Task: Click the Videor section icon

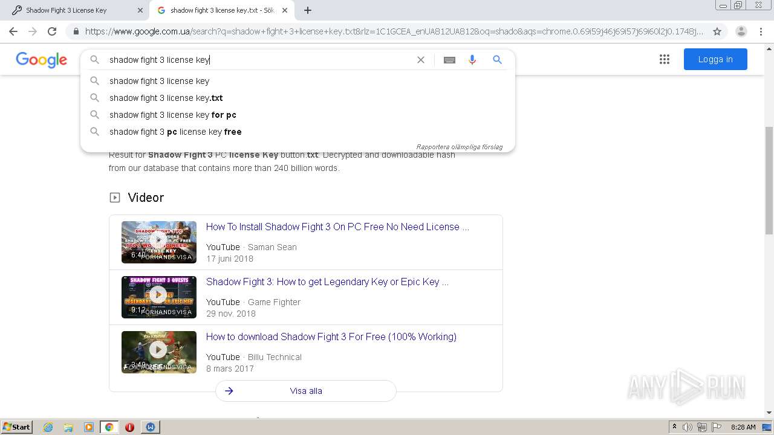Action: pyautogui.click(x=115, y=198)
